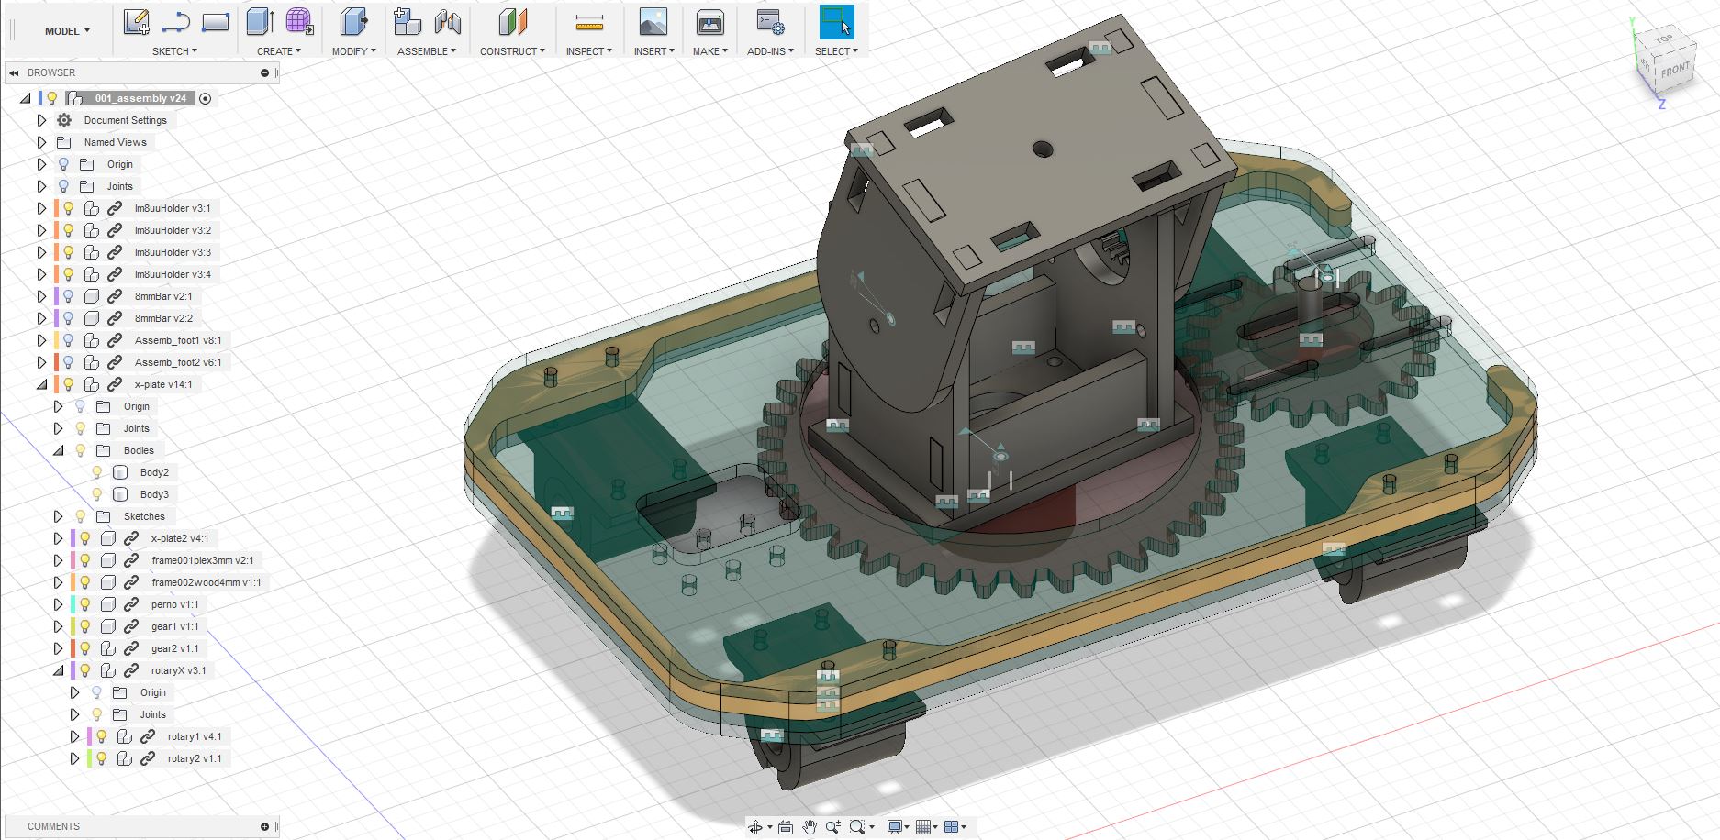Select rotary2 v1:1 in browser
Image resolution: width=1720 pixels, height=840 pixels.
[195, 758]
